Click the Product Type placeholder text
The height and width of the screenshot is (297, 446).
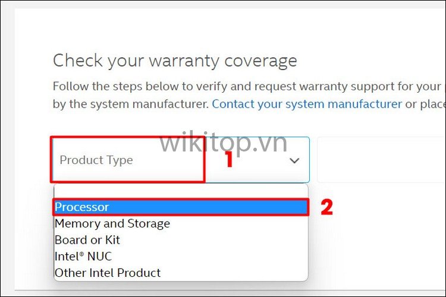pos(96,160)
